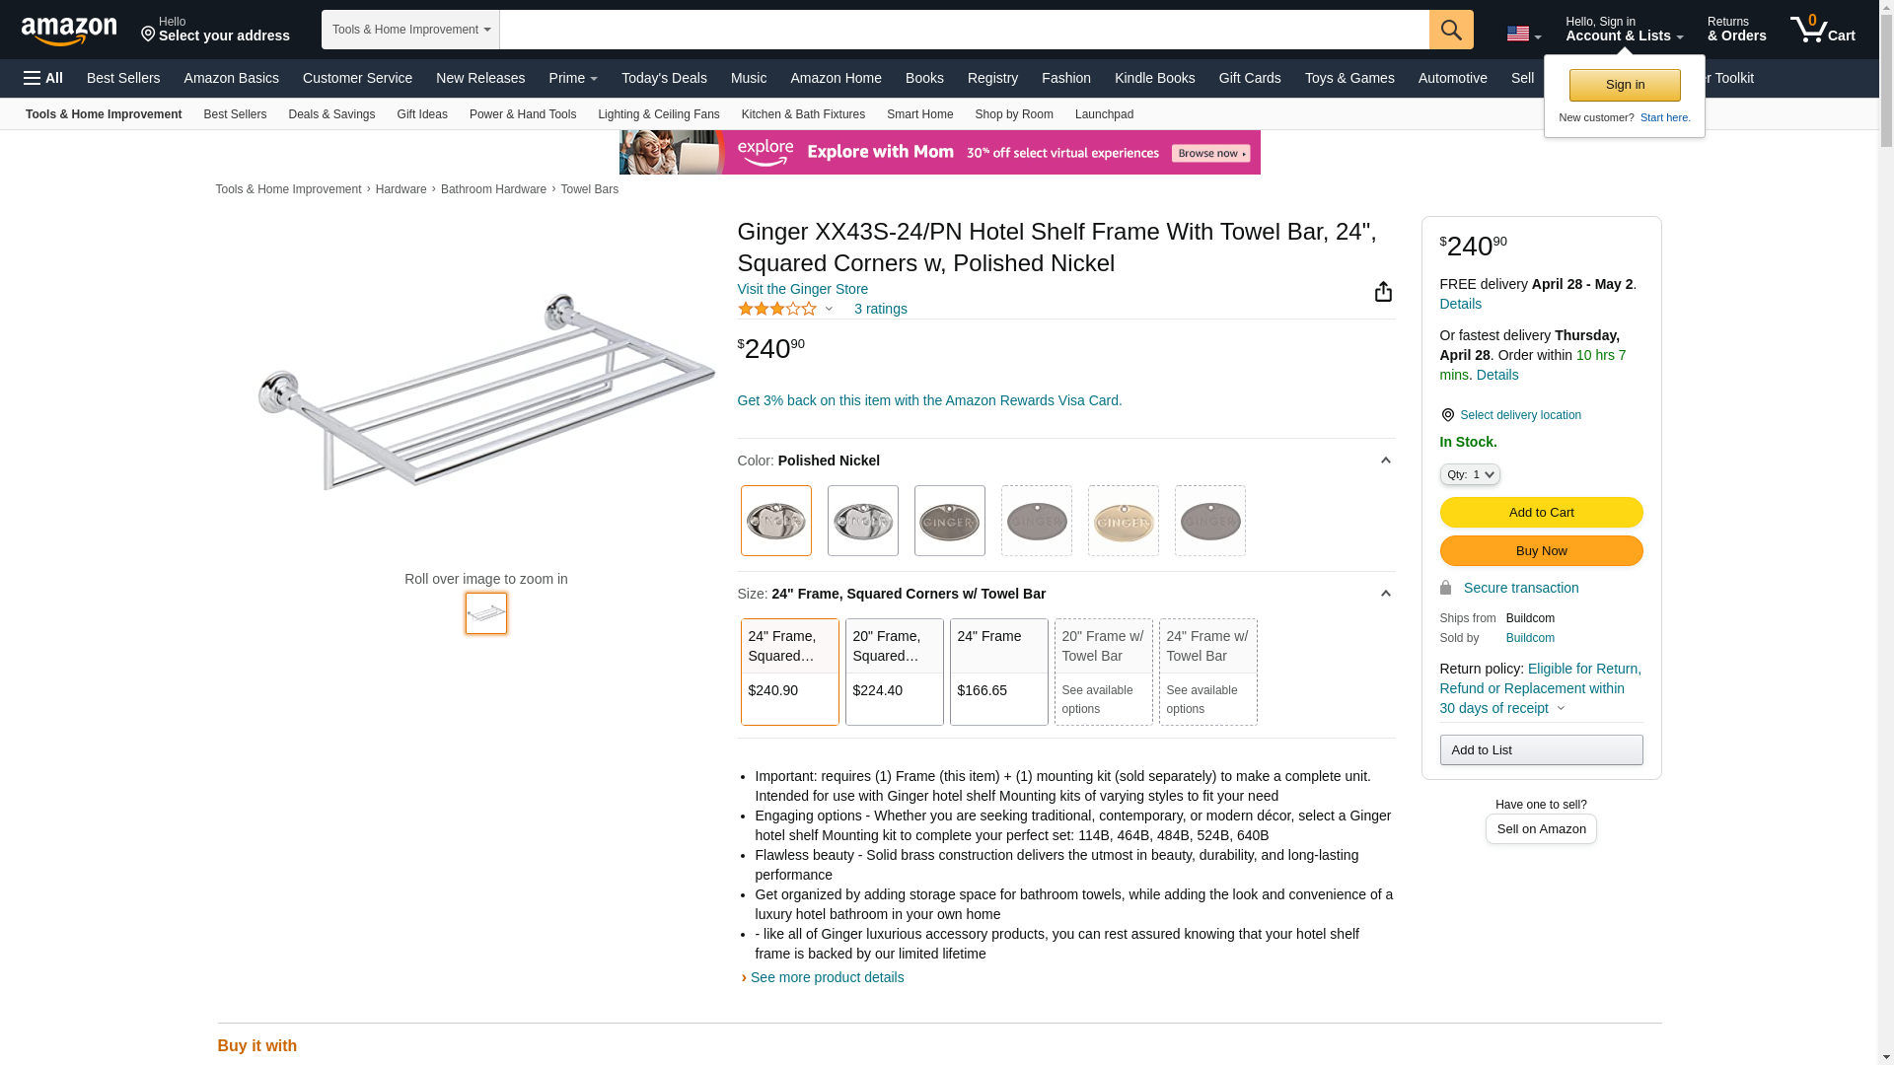Click the US flag language selector
The width and height of the screenshot is (1894, 1065).
pyautogui.click(x=1523, y=35)
